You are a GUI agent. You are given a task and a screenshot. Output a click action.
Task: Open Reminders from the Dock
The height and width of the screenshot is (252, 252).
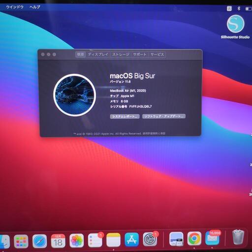95,241
